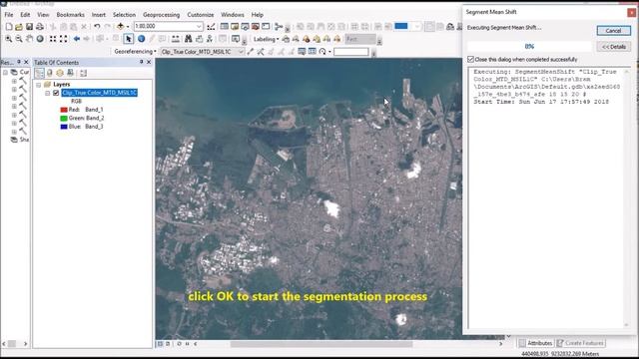Open the Customize menu
Image resolution: width=639 pixels, height=359 pixels.
coord(201,15)
